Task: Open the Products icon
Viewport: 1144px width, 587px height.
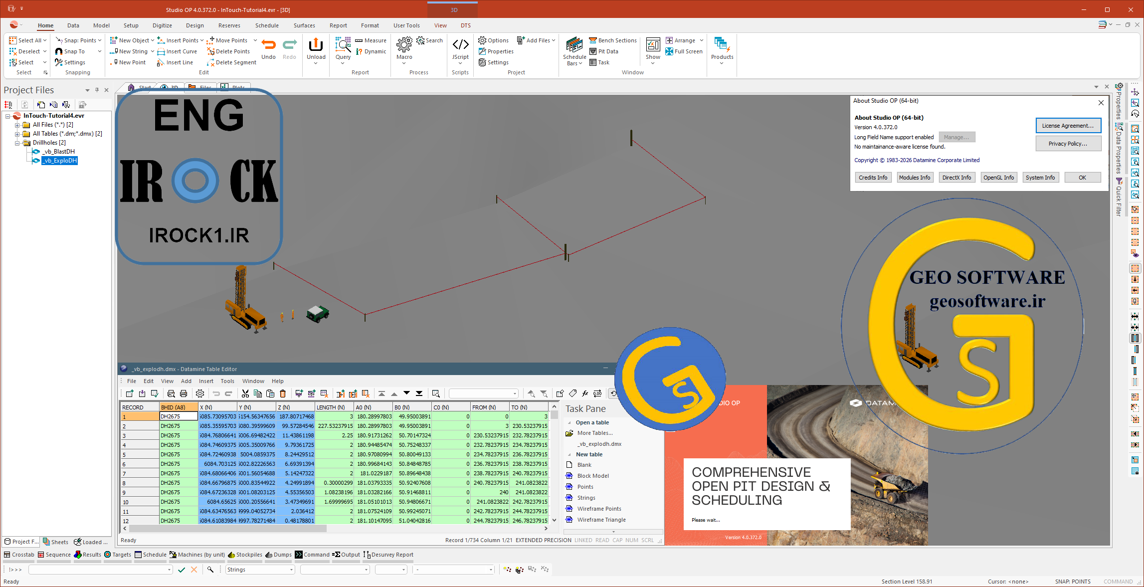Action: [x=722, y=45]
